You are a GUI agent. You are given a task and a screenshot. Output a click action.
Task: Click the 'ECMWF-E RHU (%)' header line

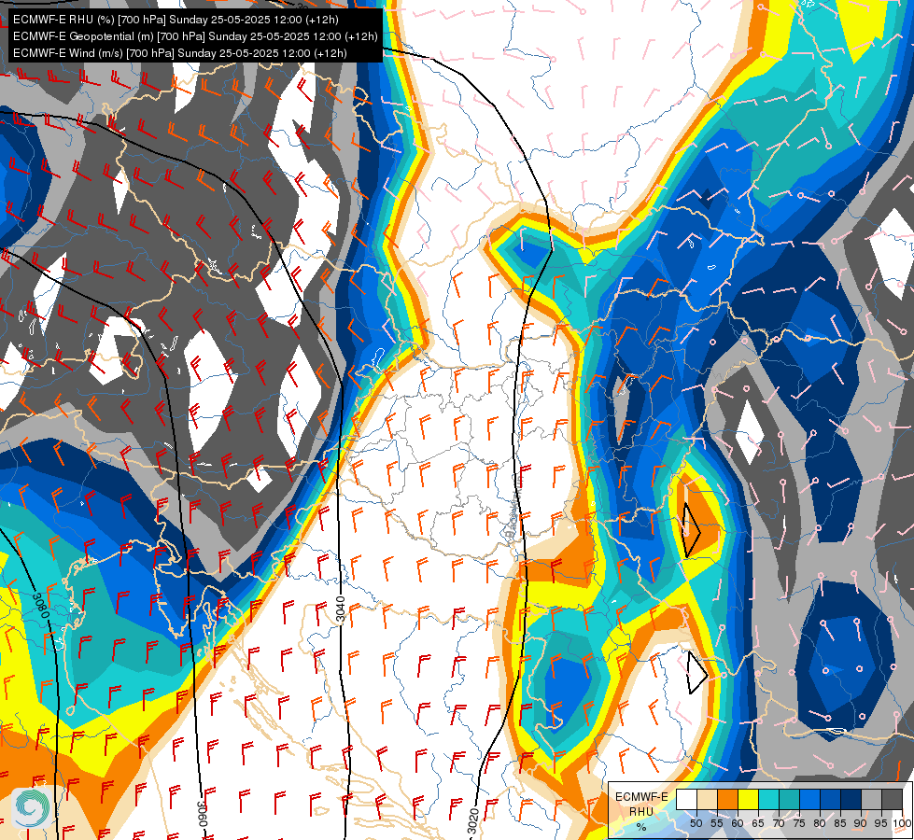tap(176, 20)
